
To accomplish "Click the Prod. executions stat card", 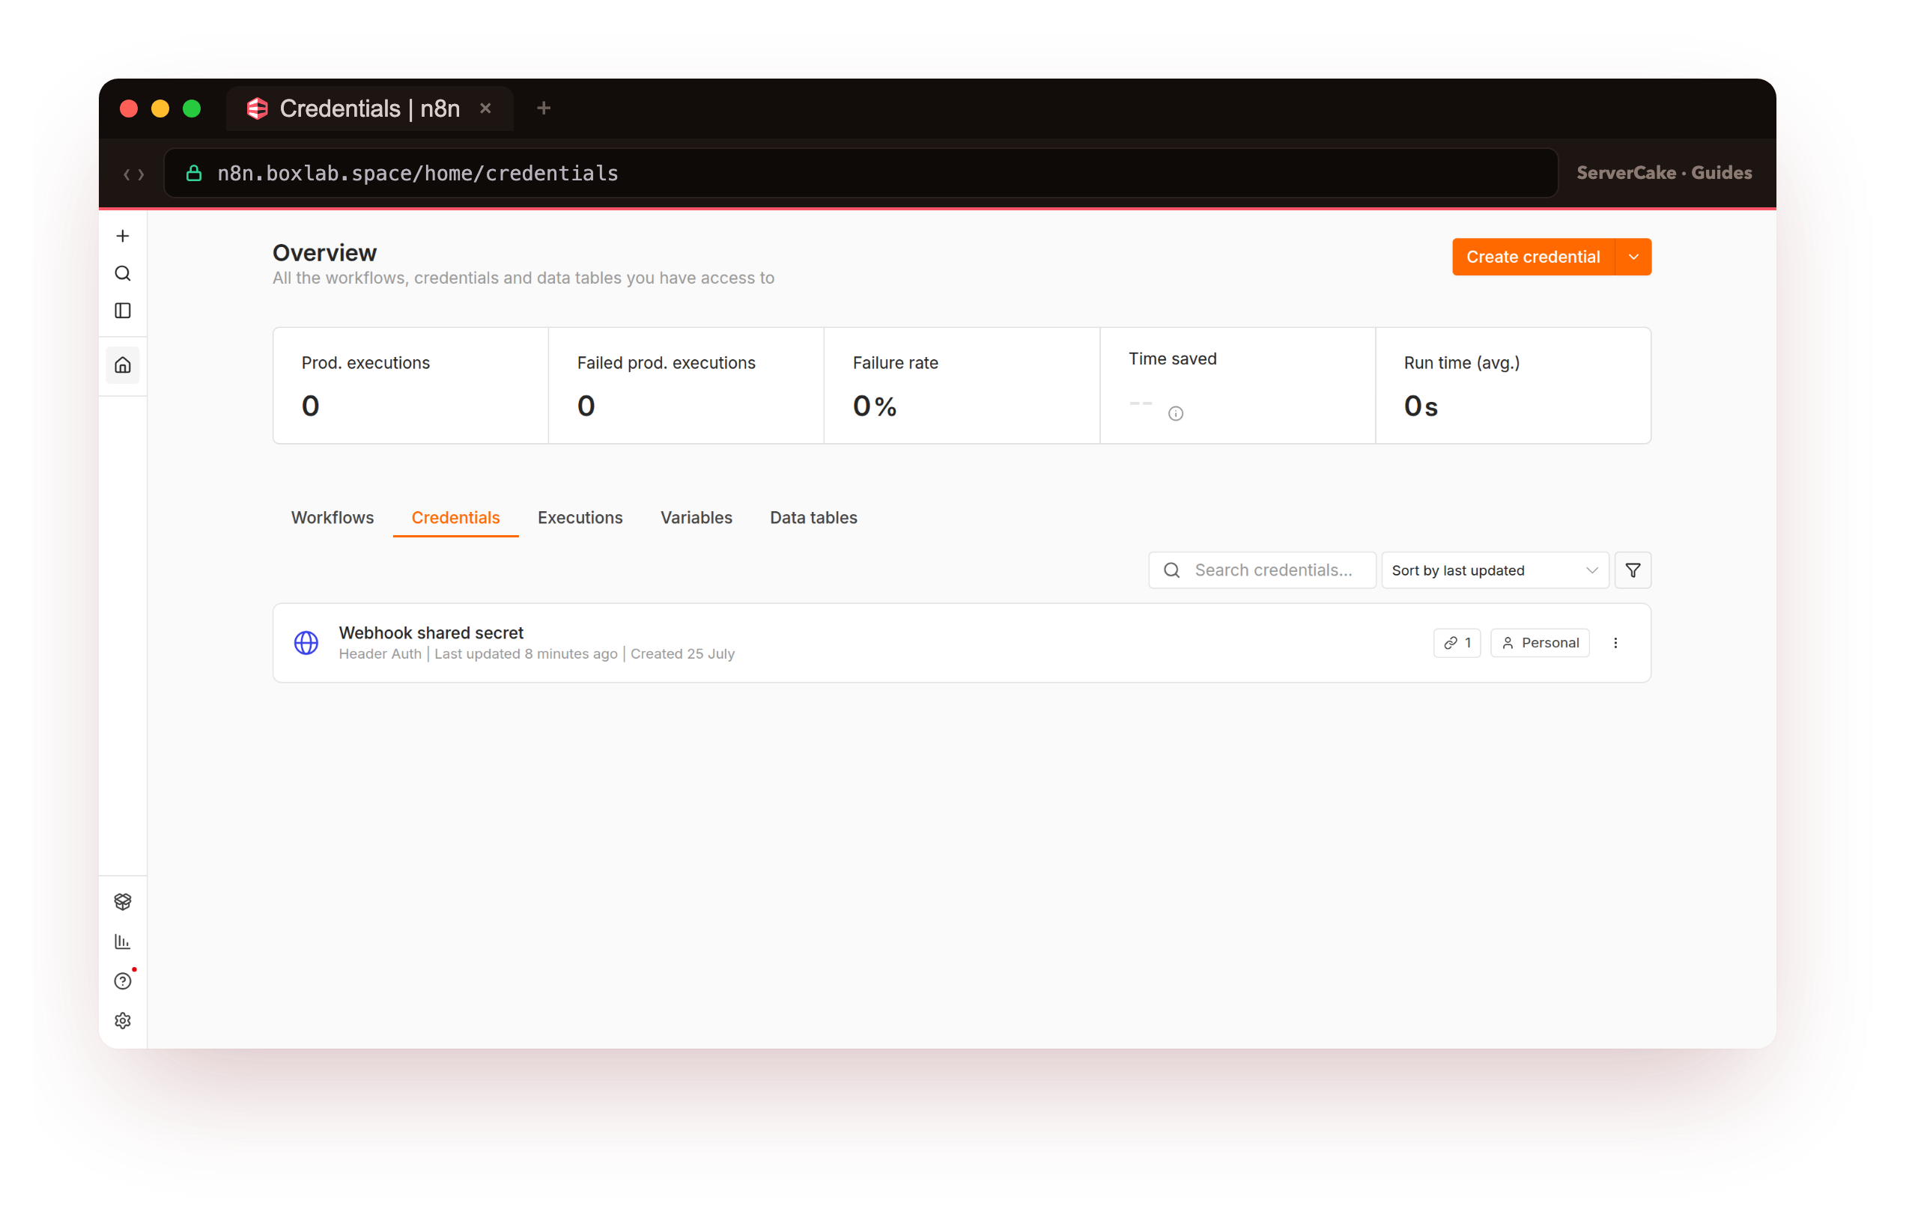I will coord(410,385).
